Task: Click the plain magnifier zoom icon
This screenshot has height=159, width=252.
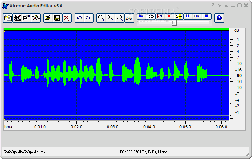Action: tap(101, 18)
